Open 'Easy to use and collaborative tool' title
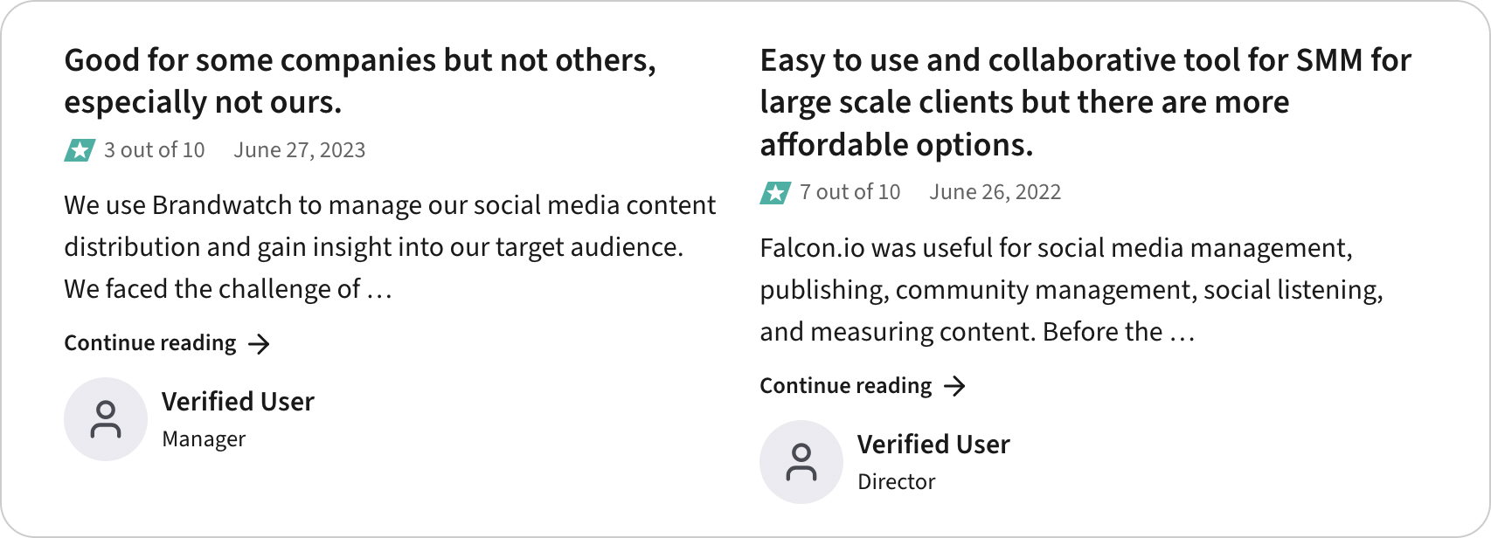This screenshot has width=1491, height=538. click(1084, 102)
